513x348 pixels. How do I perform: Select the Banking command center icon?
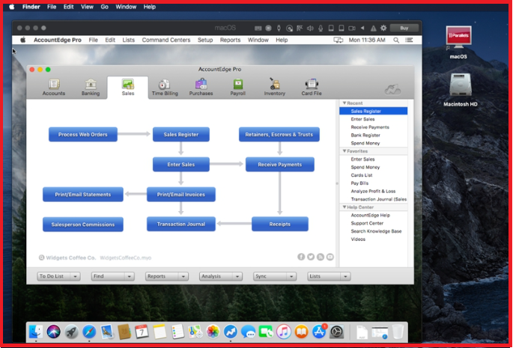tap(91, 87)
